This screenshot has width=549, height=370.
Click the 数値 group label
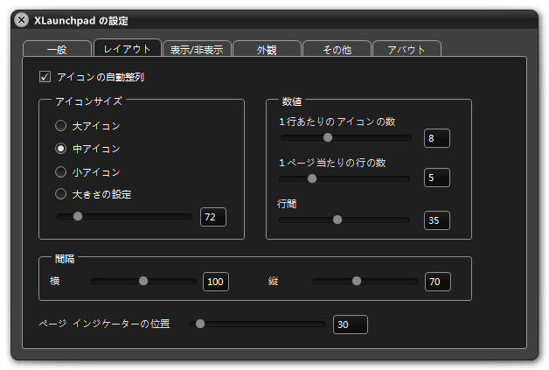pyautogui.click(x=292, y=101)
